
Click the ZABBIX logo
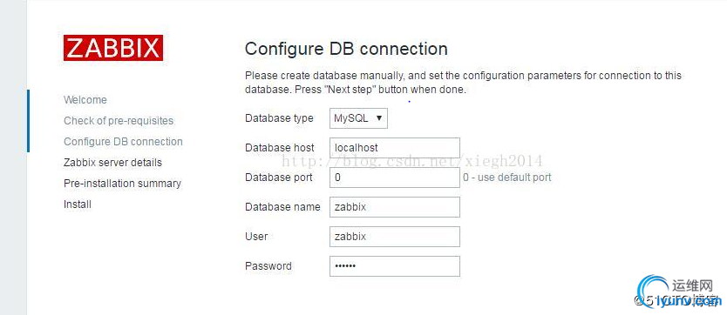pos(113,48)
